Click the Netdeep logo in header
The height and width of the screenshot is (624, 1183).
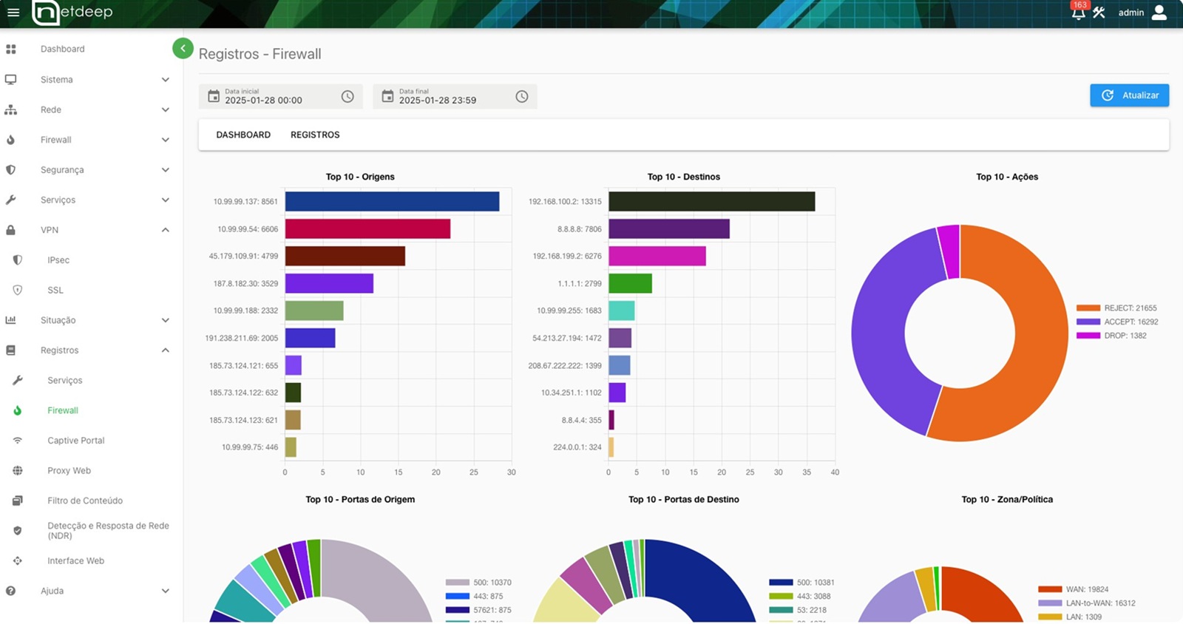[x=72, y=13]
